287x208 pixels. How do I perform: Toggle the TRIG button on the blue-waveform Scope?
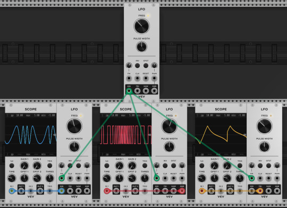[x=49, y=166]
